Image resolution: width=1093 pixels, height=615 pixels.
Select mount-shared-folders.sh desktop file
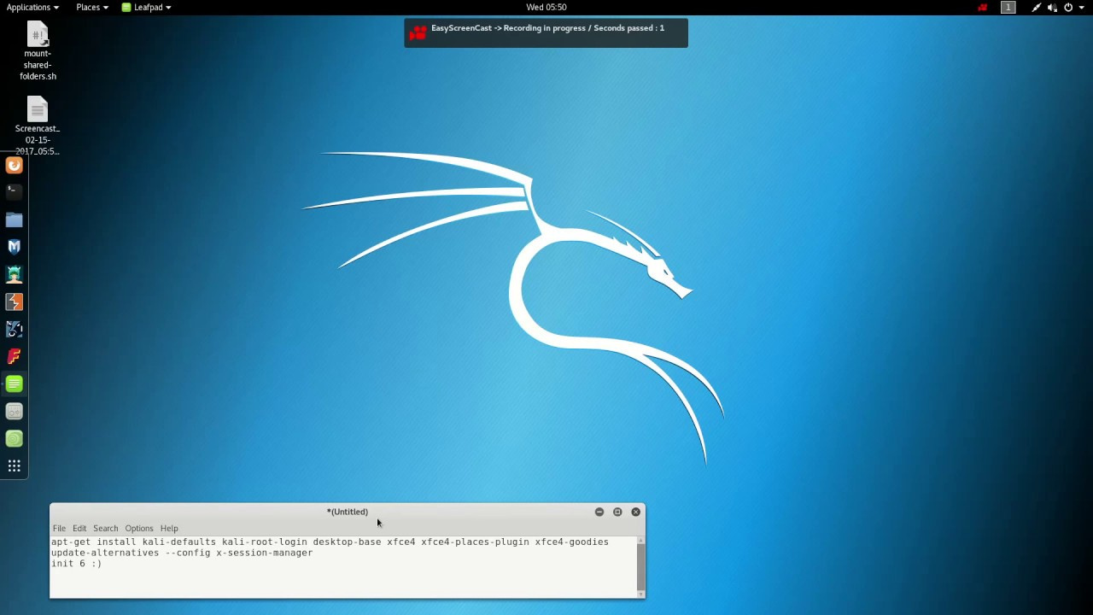coord(38,51)
